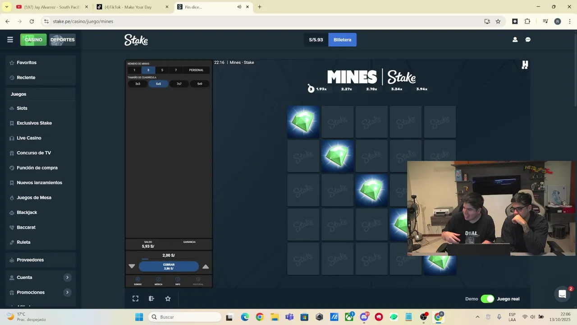The height and width of the screenshot is (325, 577).
Task: Select 5 mines option
Action: (162, 70)
